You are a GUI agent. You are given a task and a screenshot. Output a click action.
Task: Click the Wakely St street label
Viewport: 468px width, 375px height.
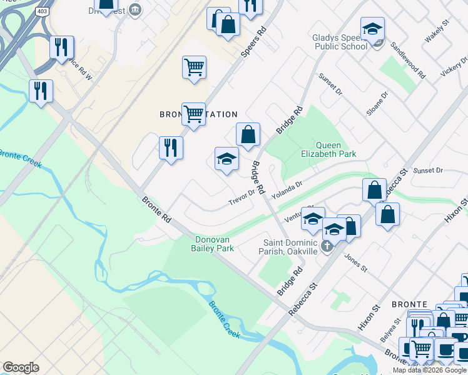[x=437, y=31]
